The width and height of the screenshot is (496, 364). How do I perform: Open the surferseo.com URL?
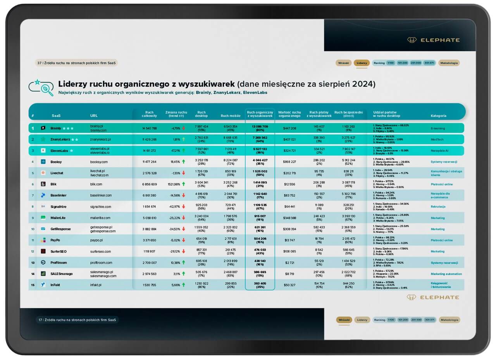(x=101, y=252)
